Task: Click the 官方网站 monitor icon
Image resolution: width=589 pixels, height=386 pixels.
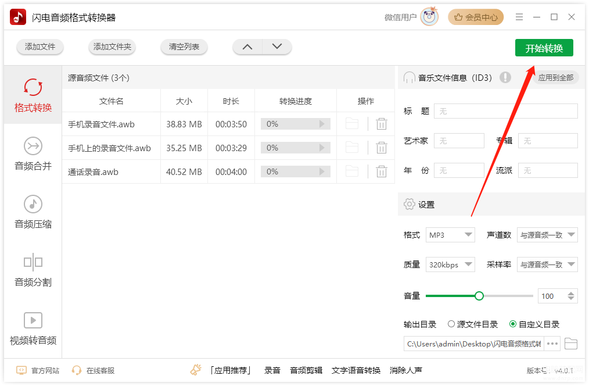Action: 21,370
